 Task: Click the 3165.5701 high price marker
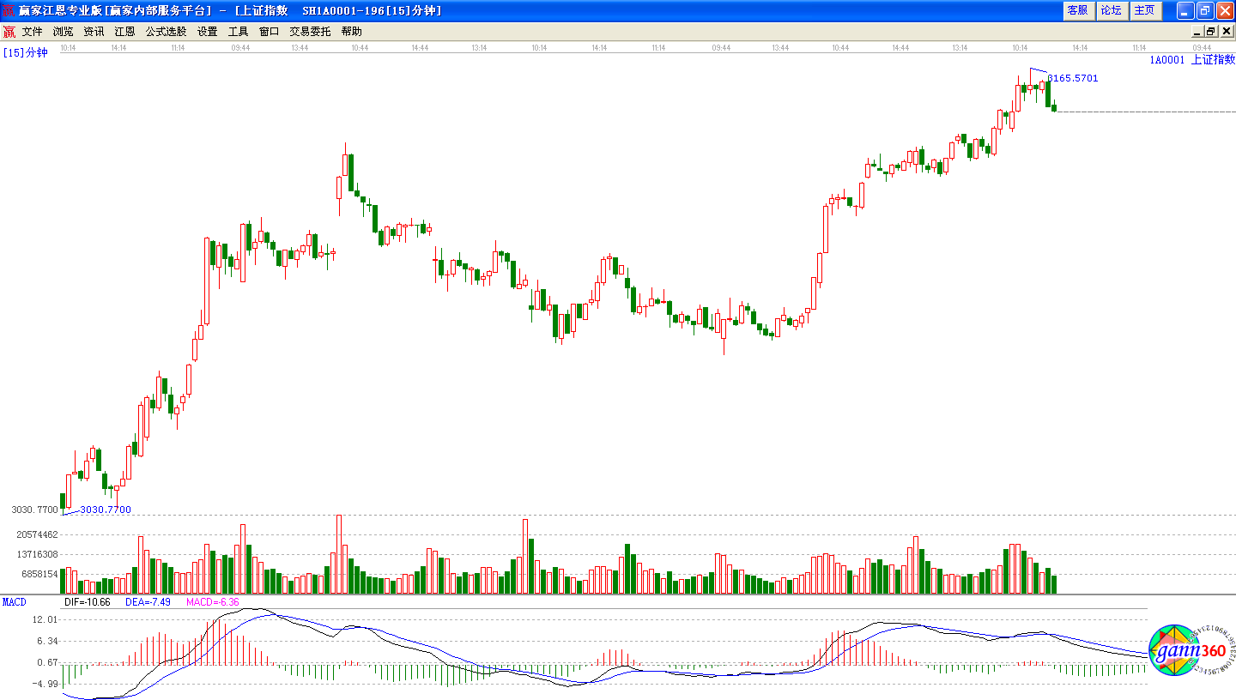(1073, 78)
